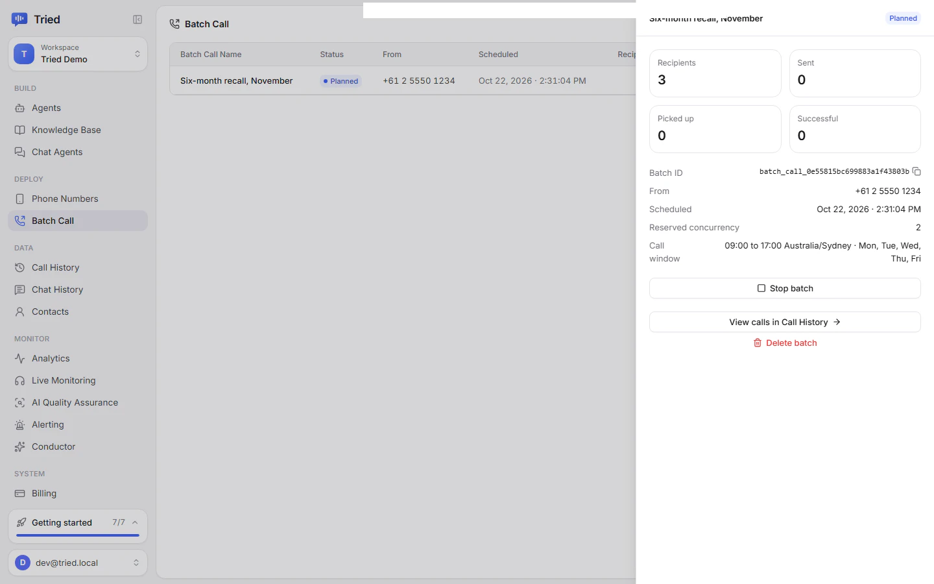Click the D avatar beside dev@tried.local

23,563
